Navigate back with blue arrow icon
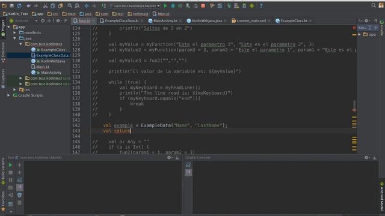This screenshot has width=385, height=216. pos(87,5)
